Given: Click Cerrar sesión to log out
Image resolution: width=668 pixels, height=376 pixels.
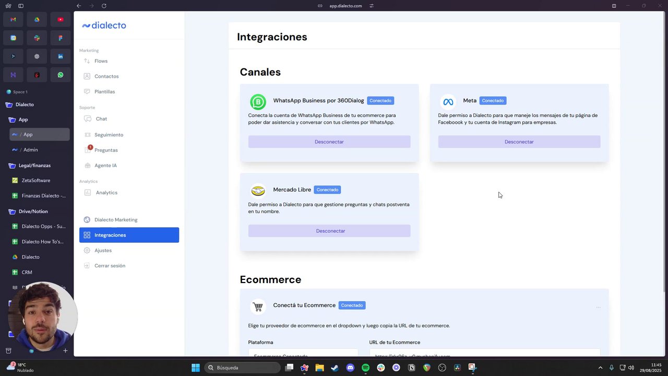Looking at the screenshot, I should click(x=129, y=266).
